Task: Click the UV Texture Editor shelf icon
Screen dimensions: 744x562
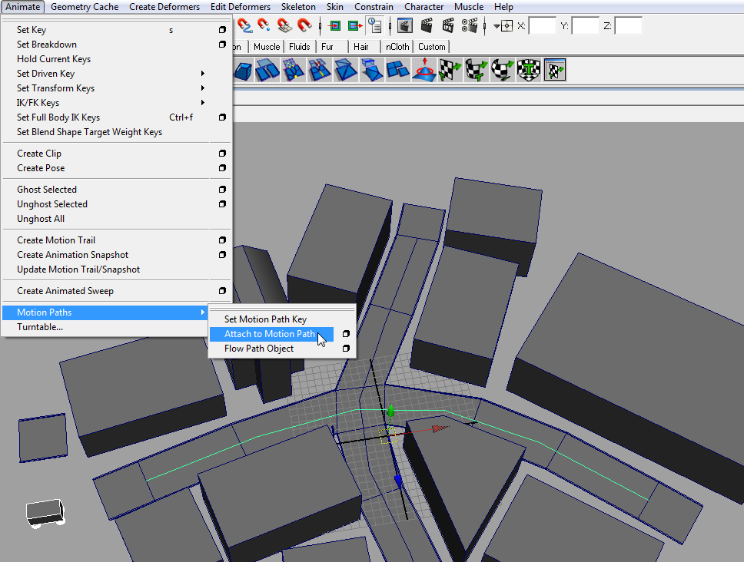Action: coord(554,71)
